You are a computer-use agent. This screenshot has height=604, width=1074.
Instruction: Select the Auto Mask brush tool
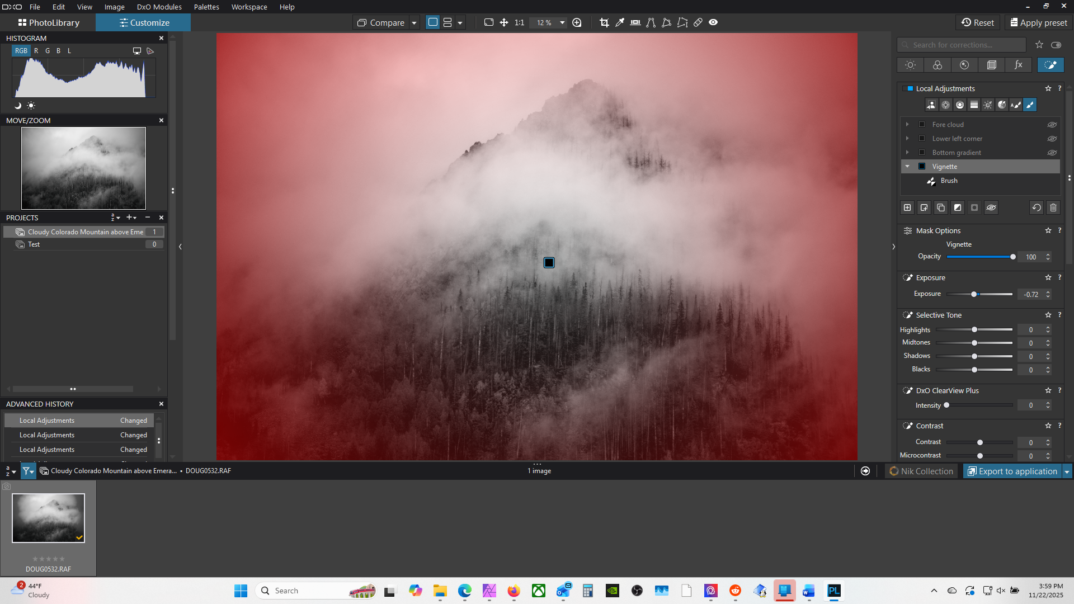coord(1016,105)
